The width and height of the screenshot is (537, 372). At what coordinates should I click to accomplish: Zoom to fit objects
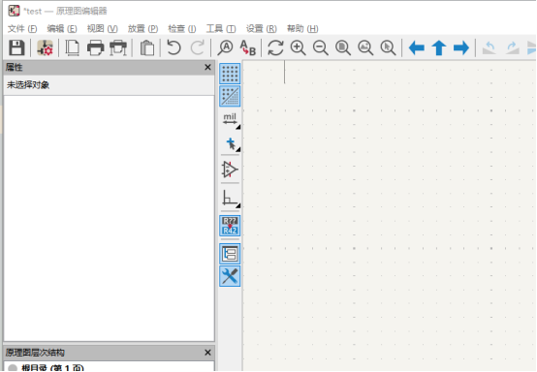click(x=365, y=47)
